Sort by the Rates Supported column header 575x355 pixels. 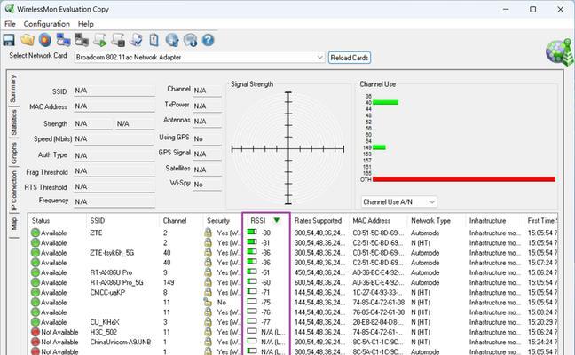[319, 221]
